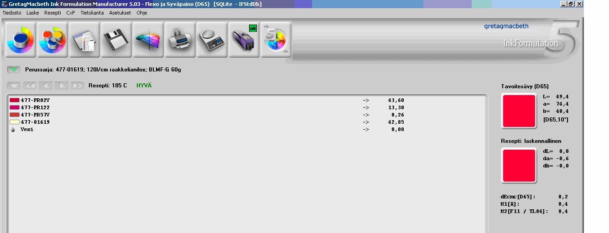
Task: Click the amount value 43,60
Action: pos(396,100)
